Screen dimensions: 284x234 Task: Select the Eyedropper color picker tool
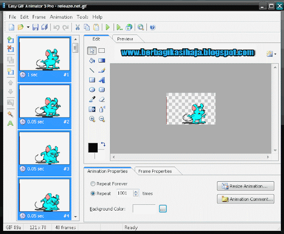92,99
